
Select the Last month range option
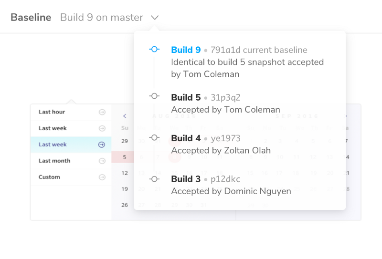coord(54,161)
